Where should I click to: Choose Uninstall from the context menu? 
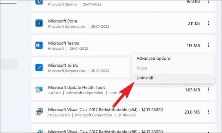coord(173,78)
